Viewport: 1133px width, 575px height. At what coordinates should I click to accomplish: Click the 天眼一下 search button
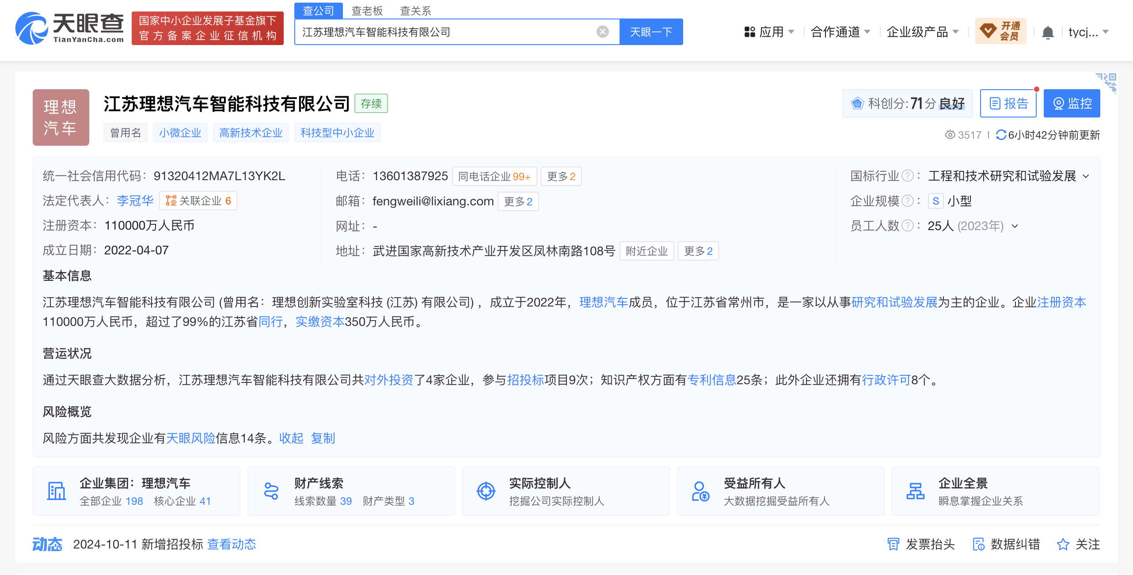point(651,32)
